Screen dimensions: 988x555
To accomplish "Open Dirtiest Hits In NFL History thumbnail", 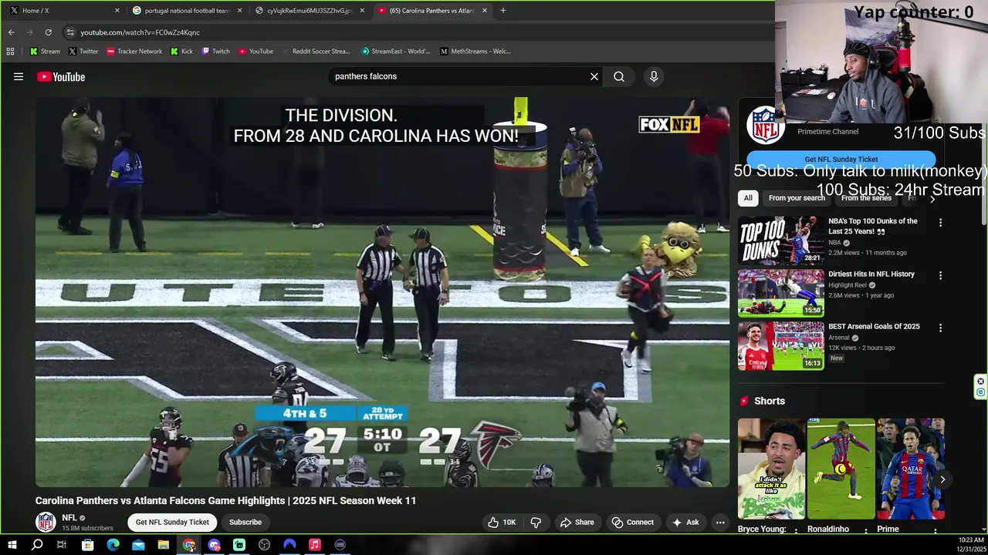I will (781, 293).
